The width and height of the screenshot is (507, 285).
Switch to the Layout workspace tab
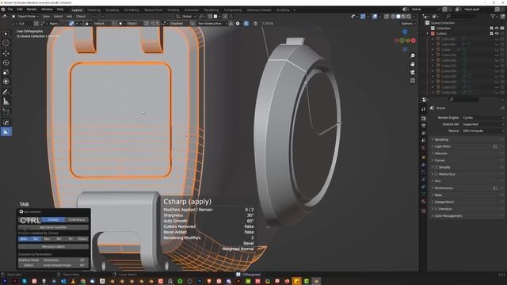pyautogui.click(x=77, y=10)
